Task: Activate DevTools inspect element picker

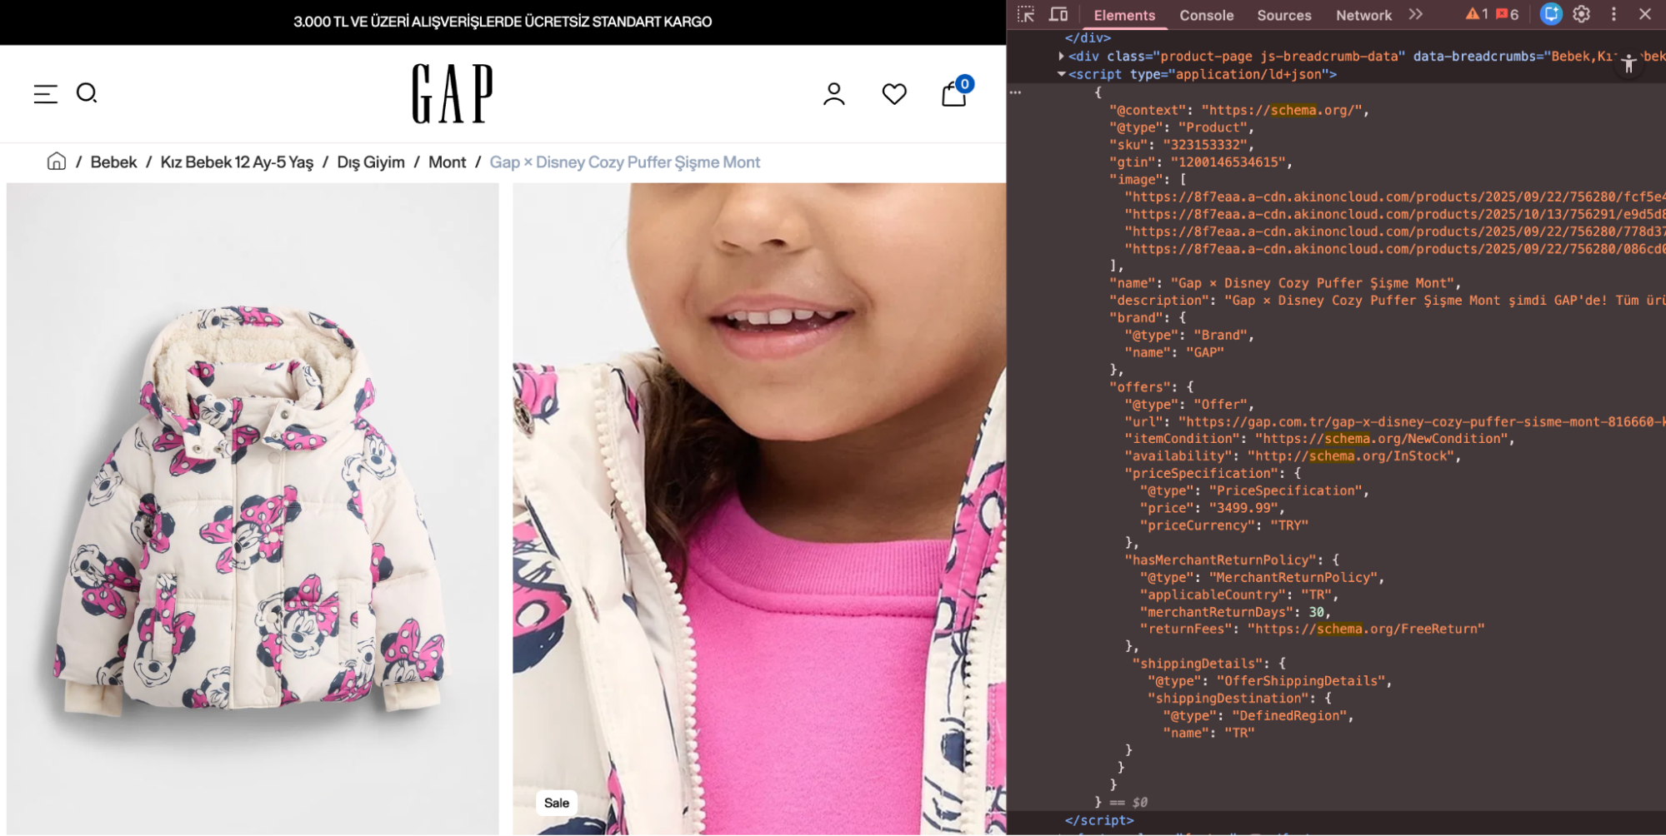Action: 1026,14
